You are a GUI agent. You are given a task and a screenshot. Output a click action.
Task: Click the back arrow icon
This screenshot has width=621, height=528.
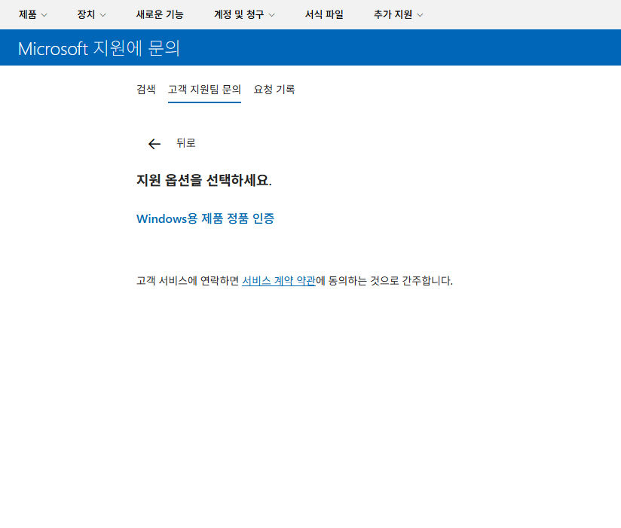point(154,144)
